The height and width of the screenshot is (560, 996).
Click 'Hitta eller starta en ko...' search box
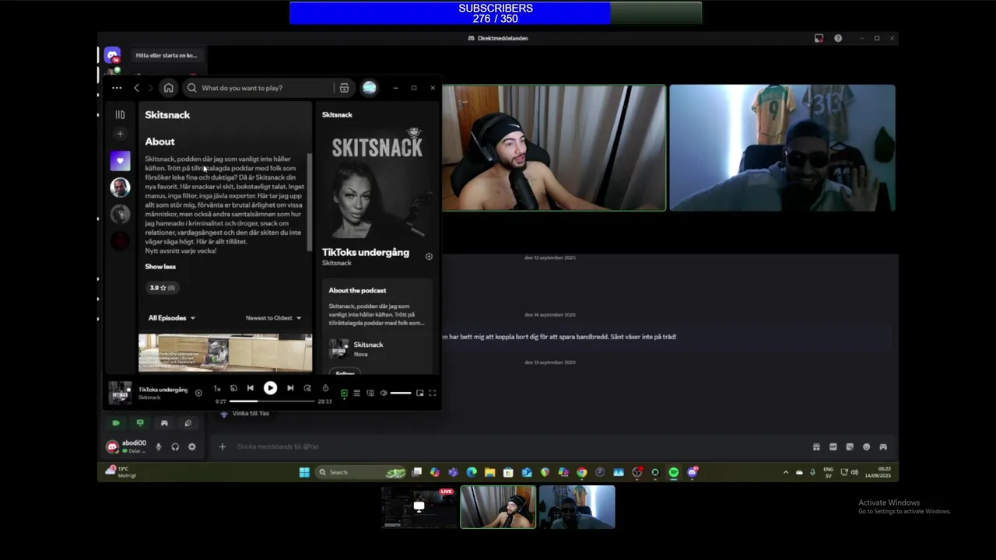(x=167, y=55)
